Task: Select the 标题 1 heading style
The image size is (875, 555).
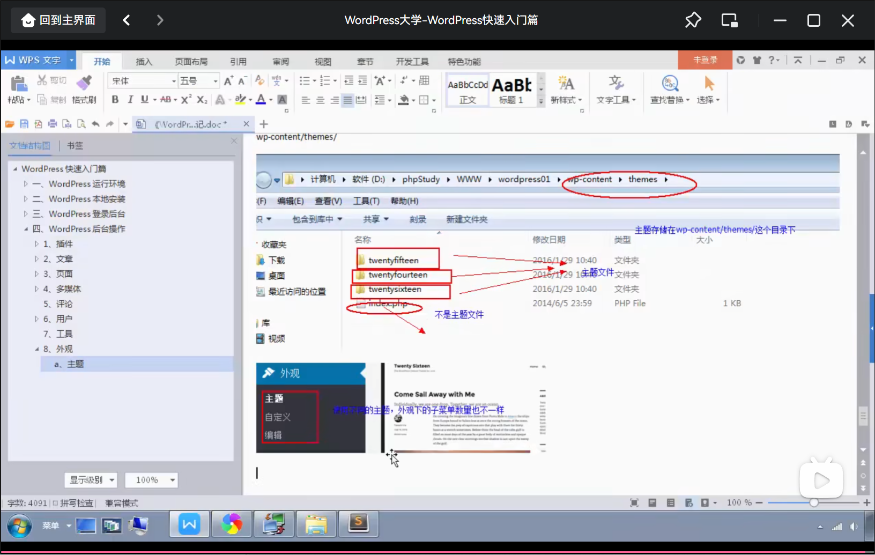Action: pos(511,90)
